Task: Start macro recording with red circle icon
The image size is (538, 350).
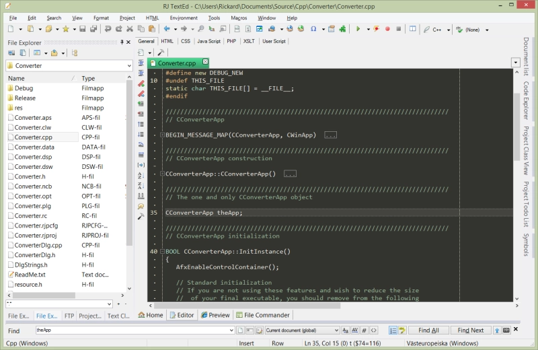Action: point(387,29)
